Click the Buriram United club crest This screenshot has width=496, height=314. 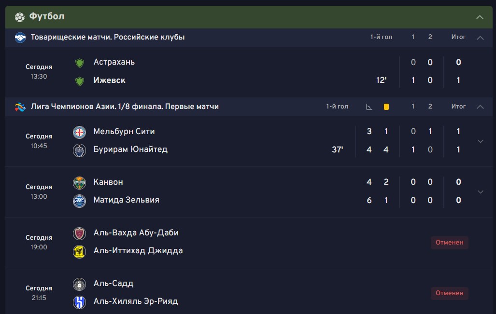tap(79, 150)
